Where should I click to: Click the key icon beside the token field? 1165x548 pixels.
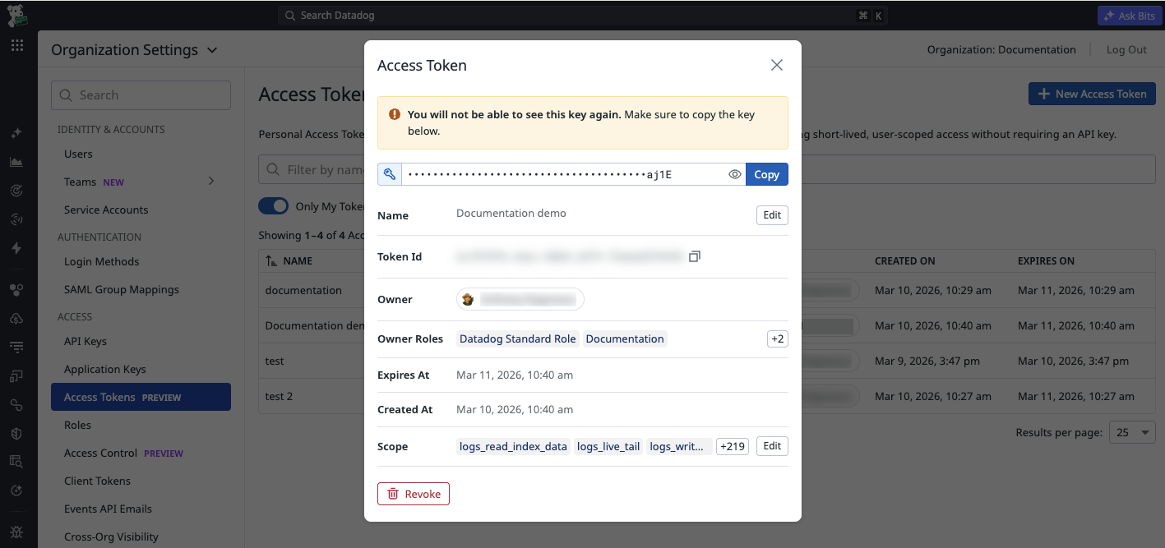point(390,174)
